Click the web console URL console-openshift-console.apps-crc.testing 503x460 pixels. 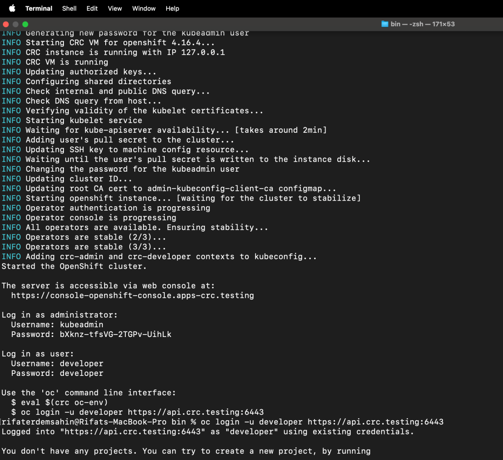132,296
